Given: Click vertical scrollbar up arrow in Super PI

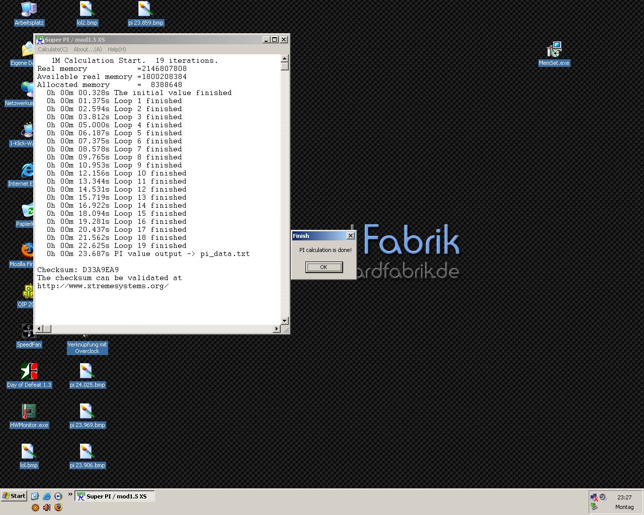Looking at the screenshot, I should pos(285,58).
